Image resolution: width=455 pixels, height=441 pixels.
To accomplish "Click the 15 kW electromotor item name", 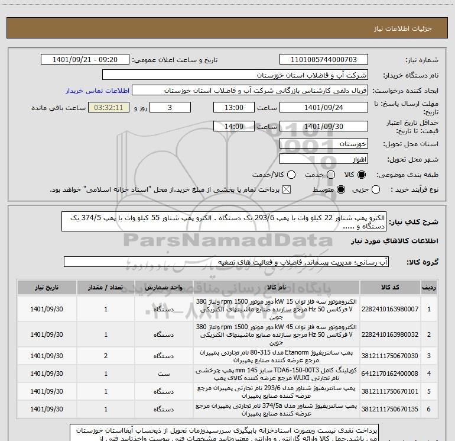I will pyautogui.click(x=277, y=309).
